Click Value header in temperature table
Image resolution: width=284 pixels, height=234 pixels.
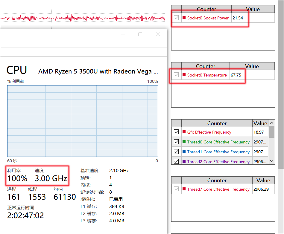pos(252,66)
